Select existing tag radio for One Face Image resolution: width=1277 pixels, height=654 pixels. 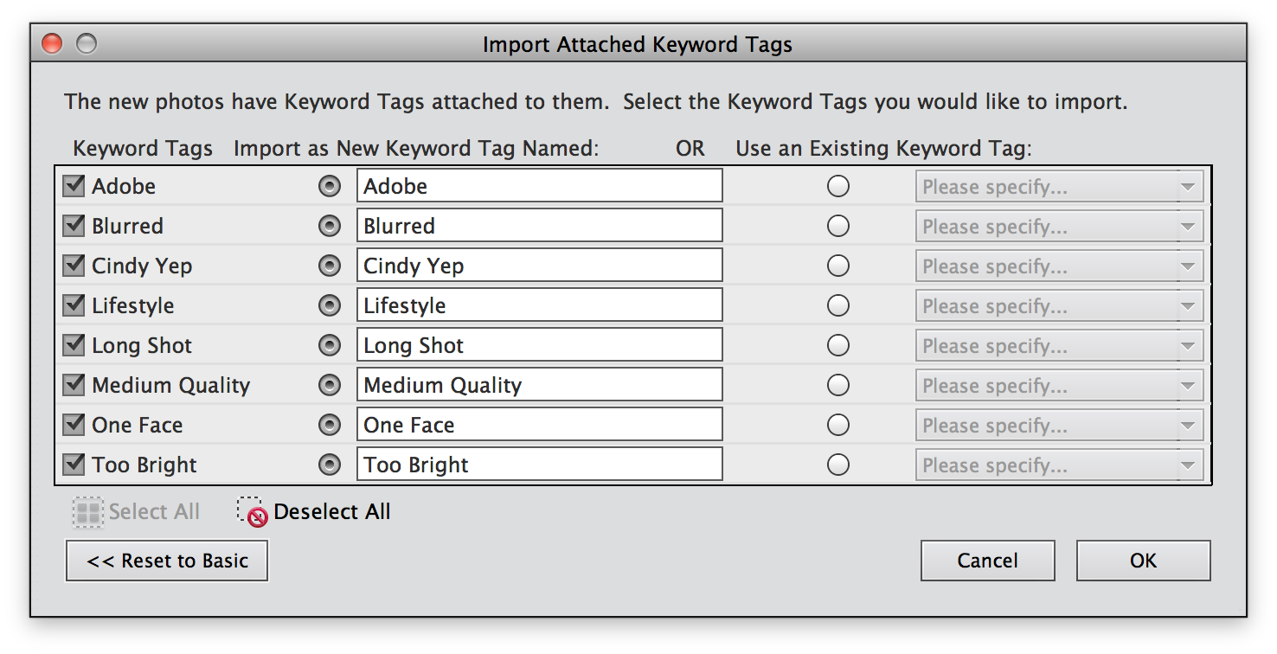837,425
